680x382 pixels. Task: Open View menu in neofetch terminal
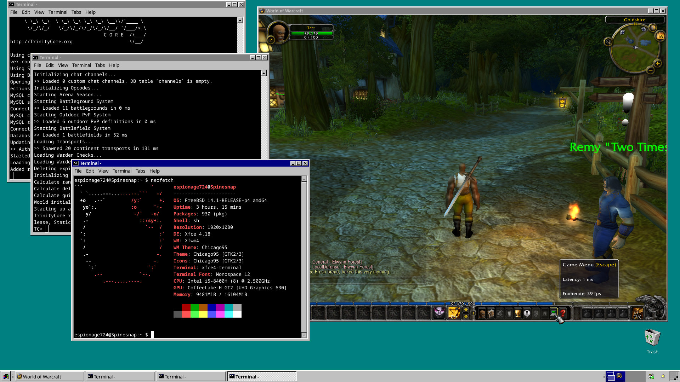[x=103, y=171]
